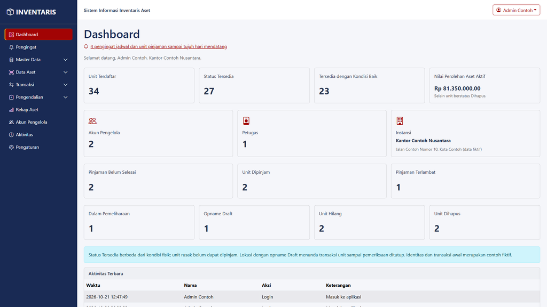The width and height of the screenshot is (547, 307).
Task: Click the Waktu column header
Action: click(93, 285)
